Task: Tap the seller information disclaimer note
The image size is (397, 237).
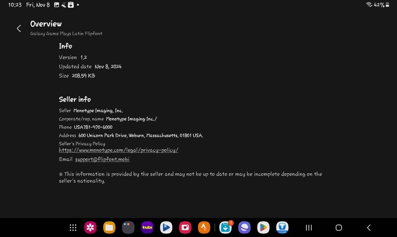Action: click(191, 177)
